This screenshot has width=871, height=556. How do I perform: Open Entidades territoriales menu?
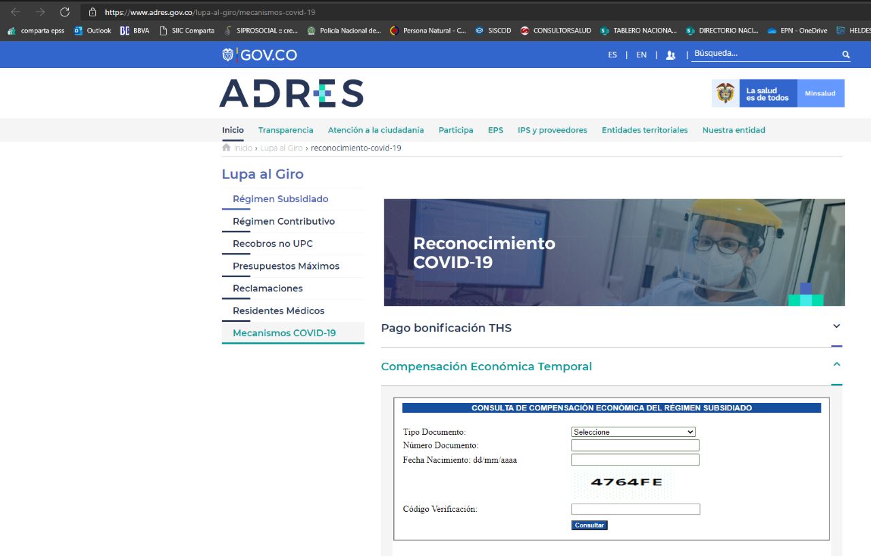click(644, 130)
